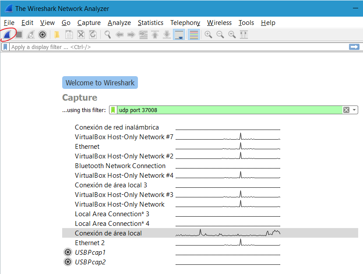Start capturing packets with the shark fin icon
The width and height of the screenshot is (363, 274).
7,35
